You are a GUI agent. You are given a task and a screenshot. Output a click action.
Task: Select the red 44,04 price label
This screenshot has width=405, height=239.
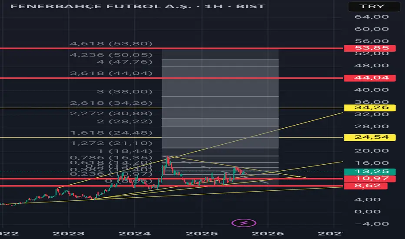370,78
